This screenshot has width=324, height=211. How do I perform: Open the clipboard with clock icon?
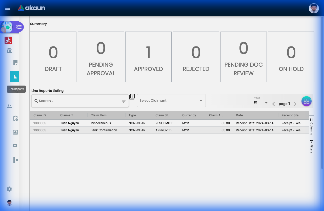tap(15, 118)
